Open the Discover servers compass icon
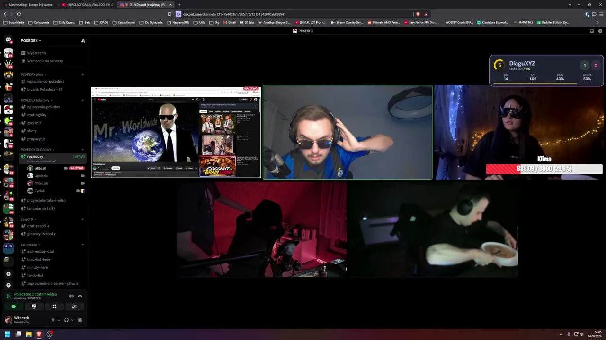Image resolution: width=606 pixels, height=340 pixels. [9, 285]
